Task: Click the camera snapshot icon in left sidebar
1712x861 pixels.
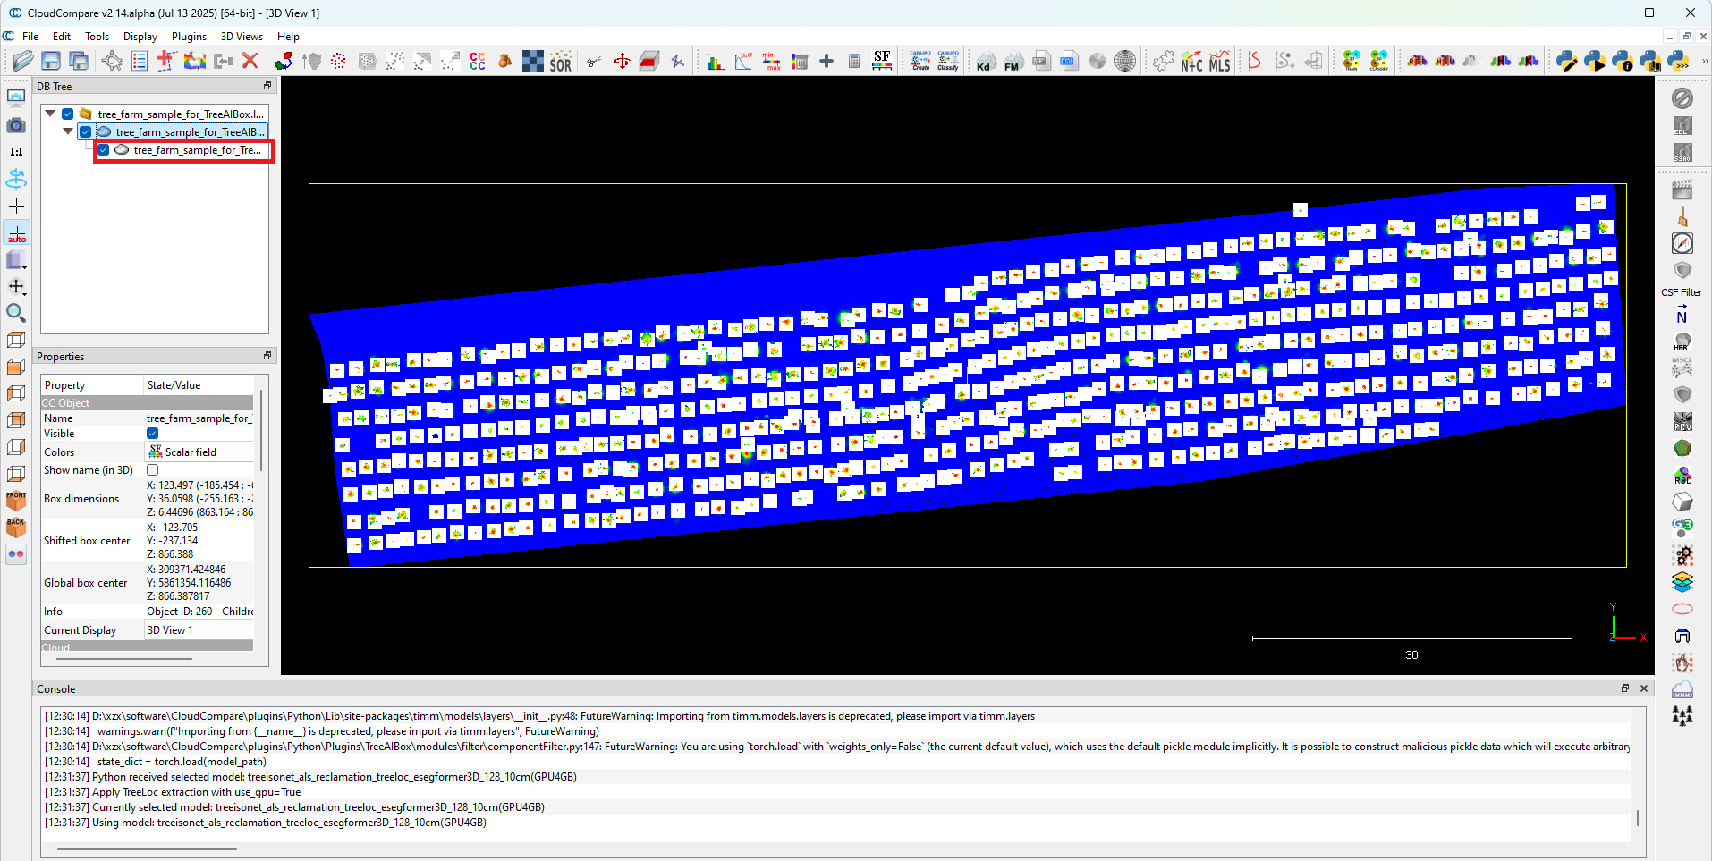Action: 16,125
